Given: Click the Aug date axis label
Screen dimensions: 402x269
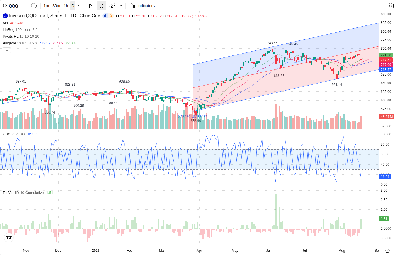Looking at the screenshot, I should 342,251.
